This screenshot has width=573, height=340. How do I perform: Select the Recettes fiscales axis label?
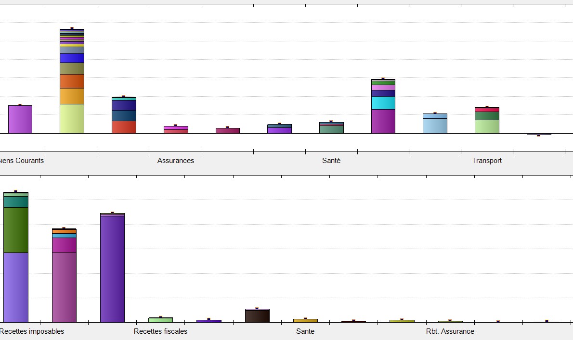click(x=160, y=331)
